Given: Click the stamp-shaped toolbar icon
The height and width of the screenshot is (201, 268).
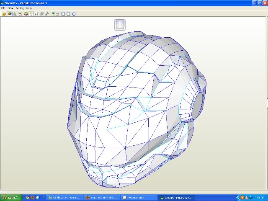Looking at the screenshot, I should [x=15, y=14].
